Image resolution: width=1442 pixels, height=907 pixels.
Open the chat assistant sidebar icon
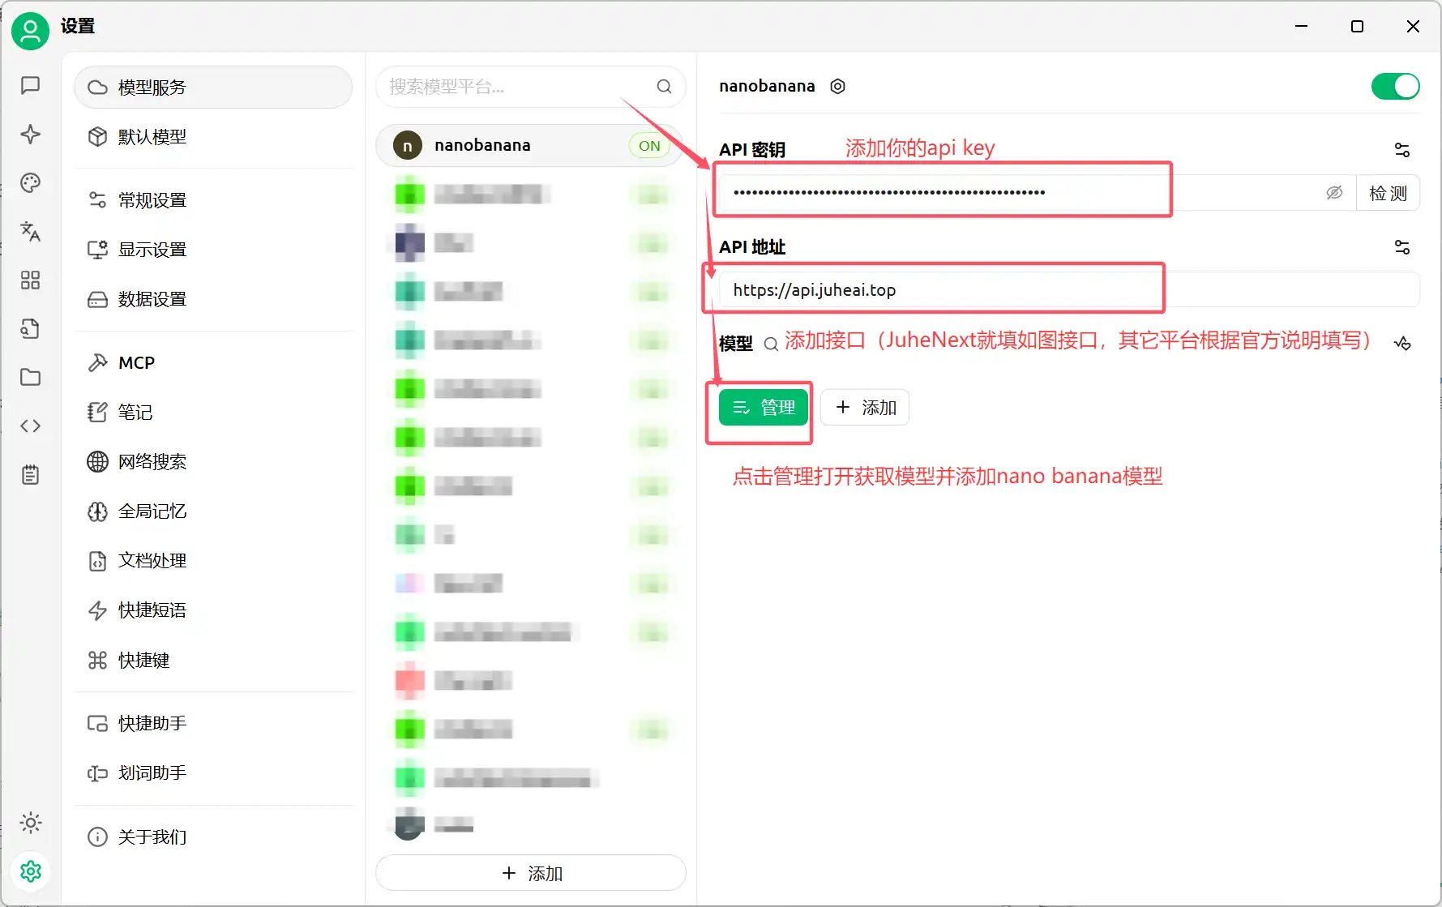pyautogui.click(x=30, y=85)
